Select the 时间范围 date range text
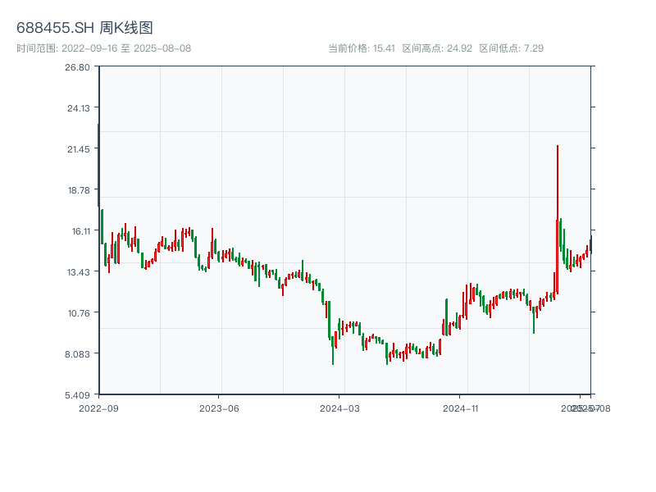656x492 pixels. (x=103, y=48)
